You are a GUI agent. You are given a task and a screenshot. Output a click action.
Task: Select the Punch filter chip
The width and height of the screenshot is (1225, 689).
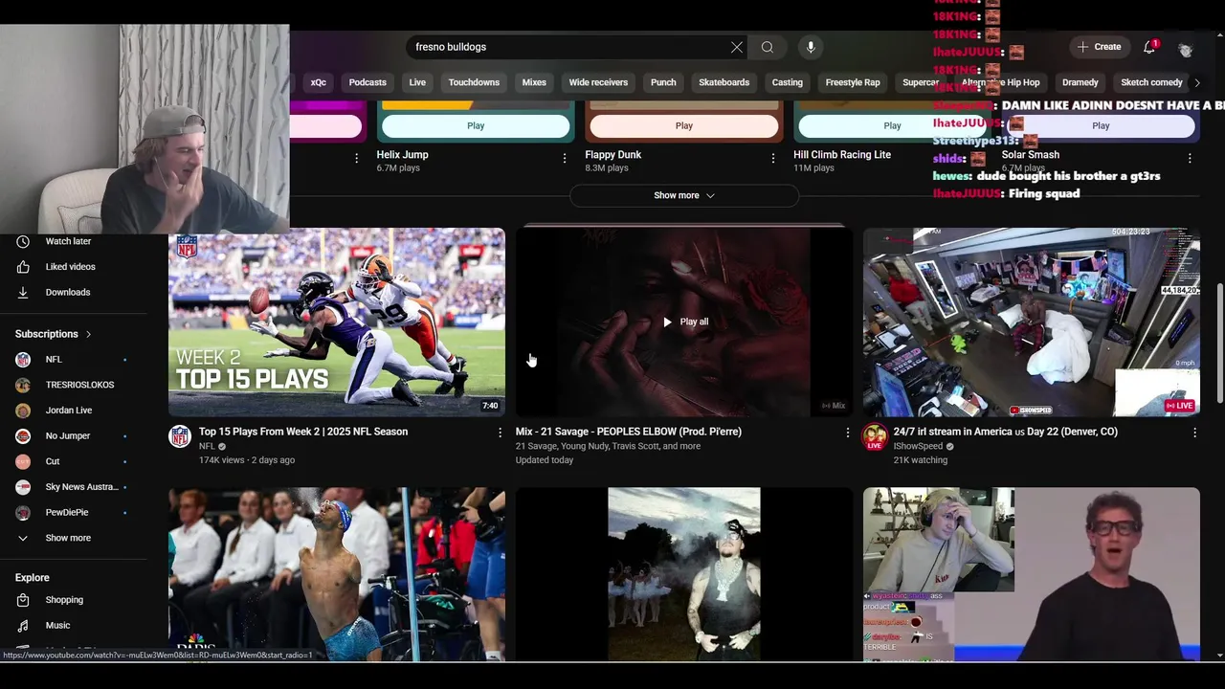coord(663,82)
